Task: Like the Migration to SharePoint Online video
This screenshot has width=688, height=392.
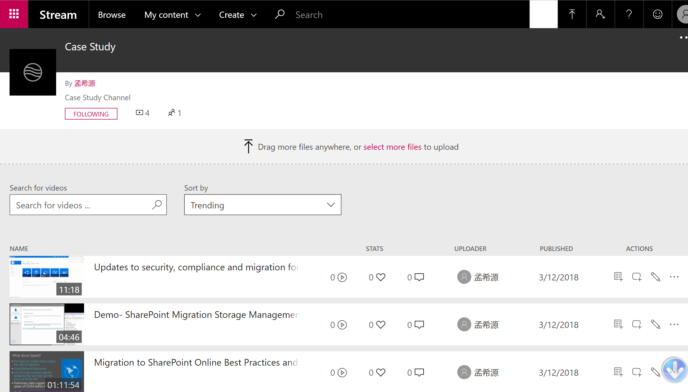Action: coord(381,372)
